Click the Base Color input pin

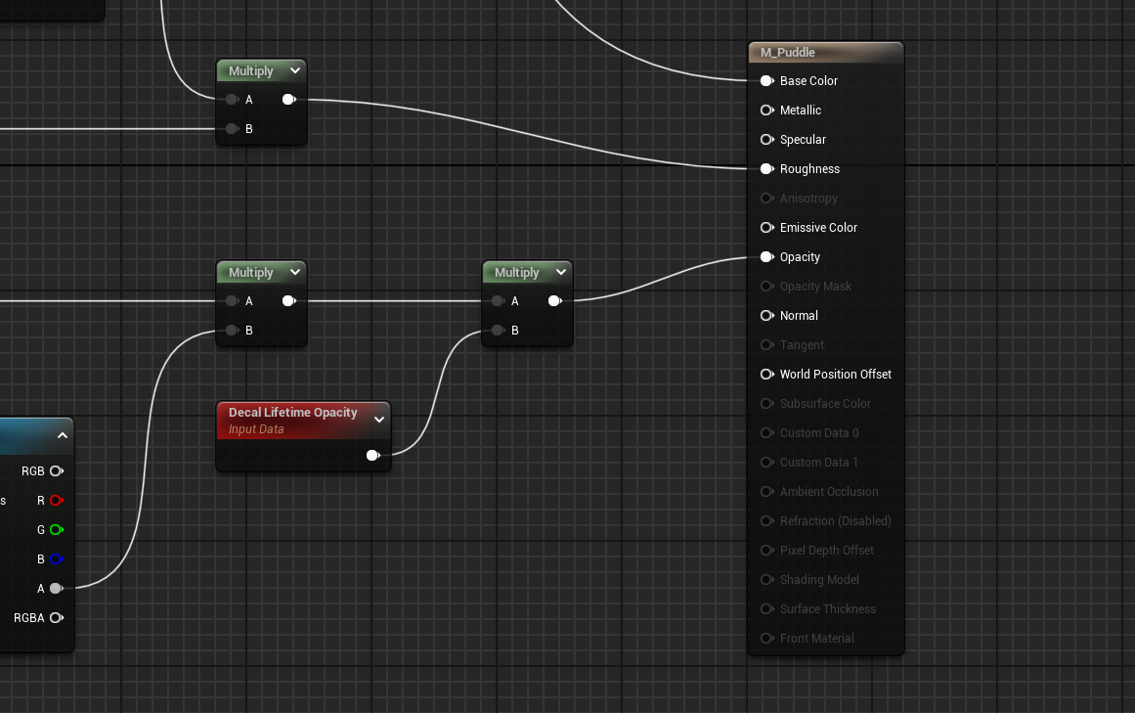(767, 81)
